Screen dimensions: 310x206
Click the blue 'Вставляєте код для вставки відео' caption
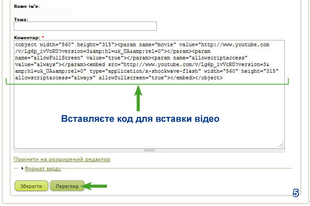(141, 119)
